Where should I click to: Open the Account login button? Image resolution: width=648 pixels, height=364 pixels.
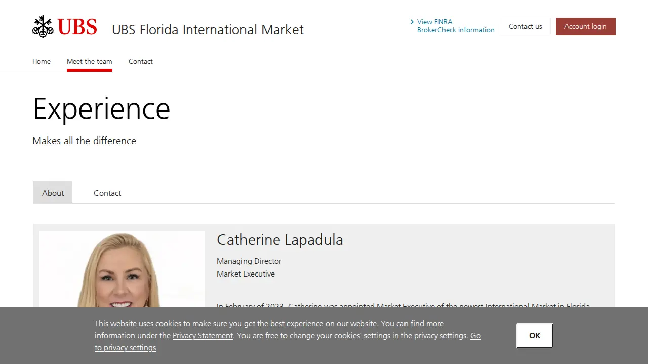click(x=585, y=27)
